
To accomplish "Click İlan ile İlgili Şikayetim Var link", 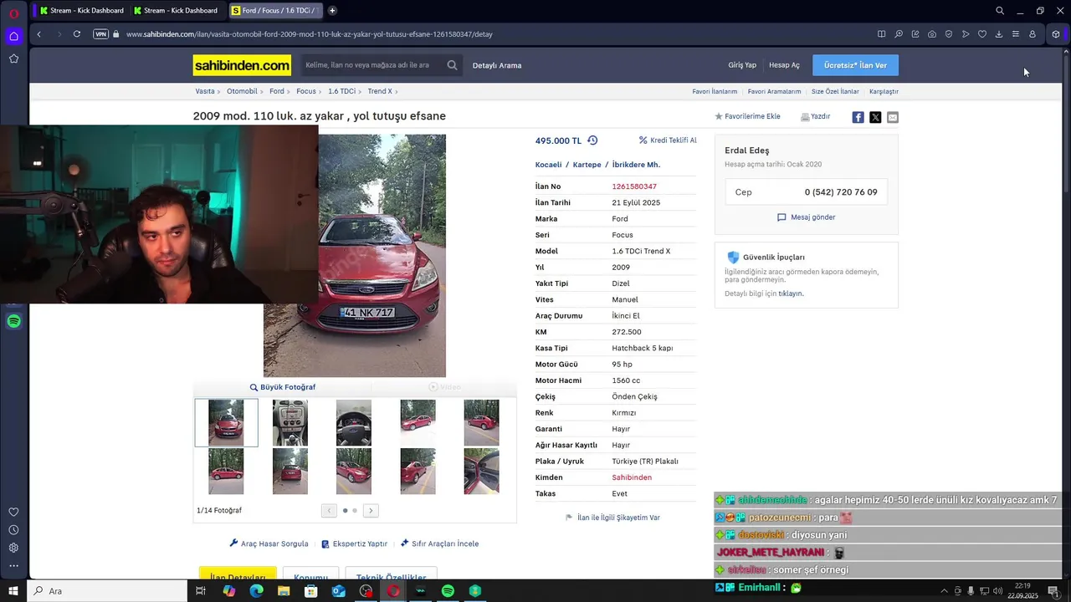I will [613, 518].
